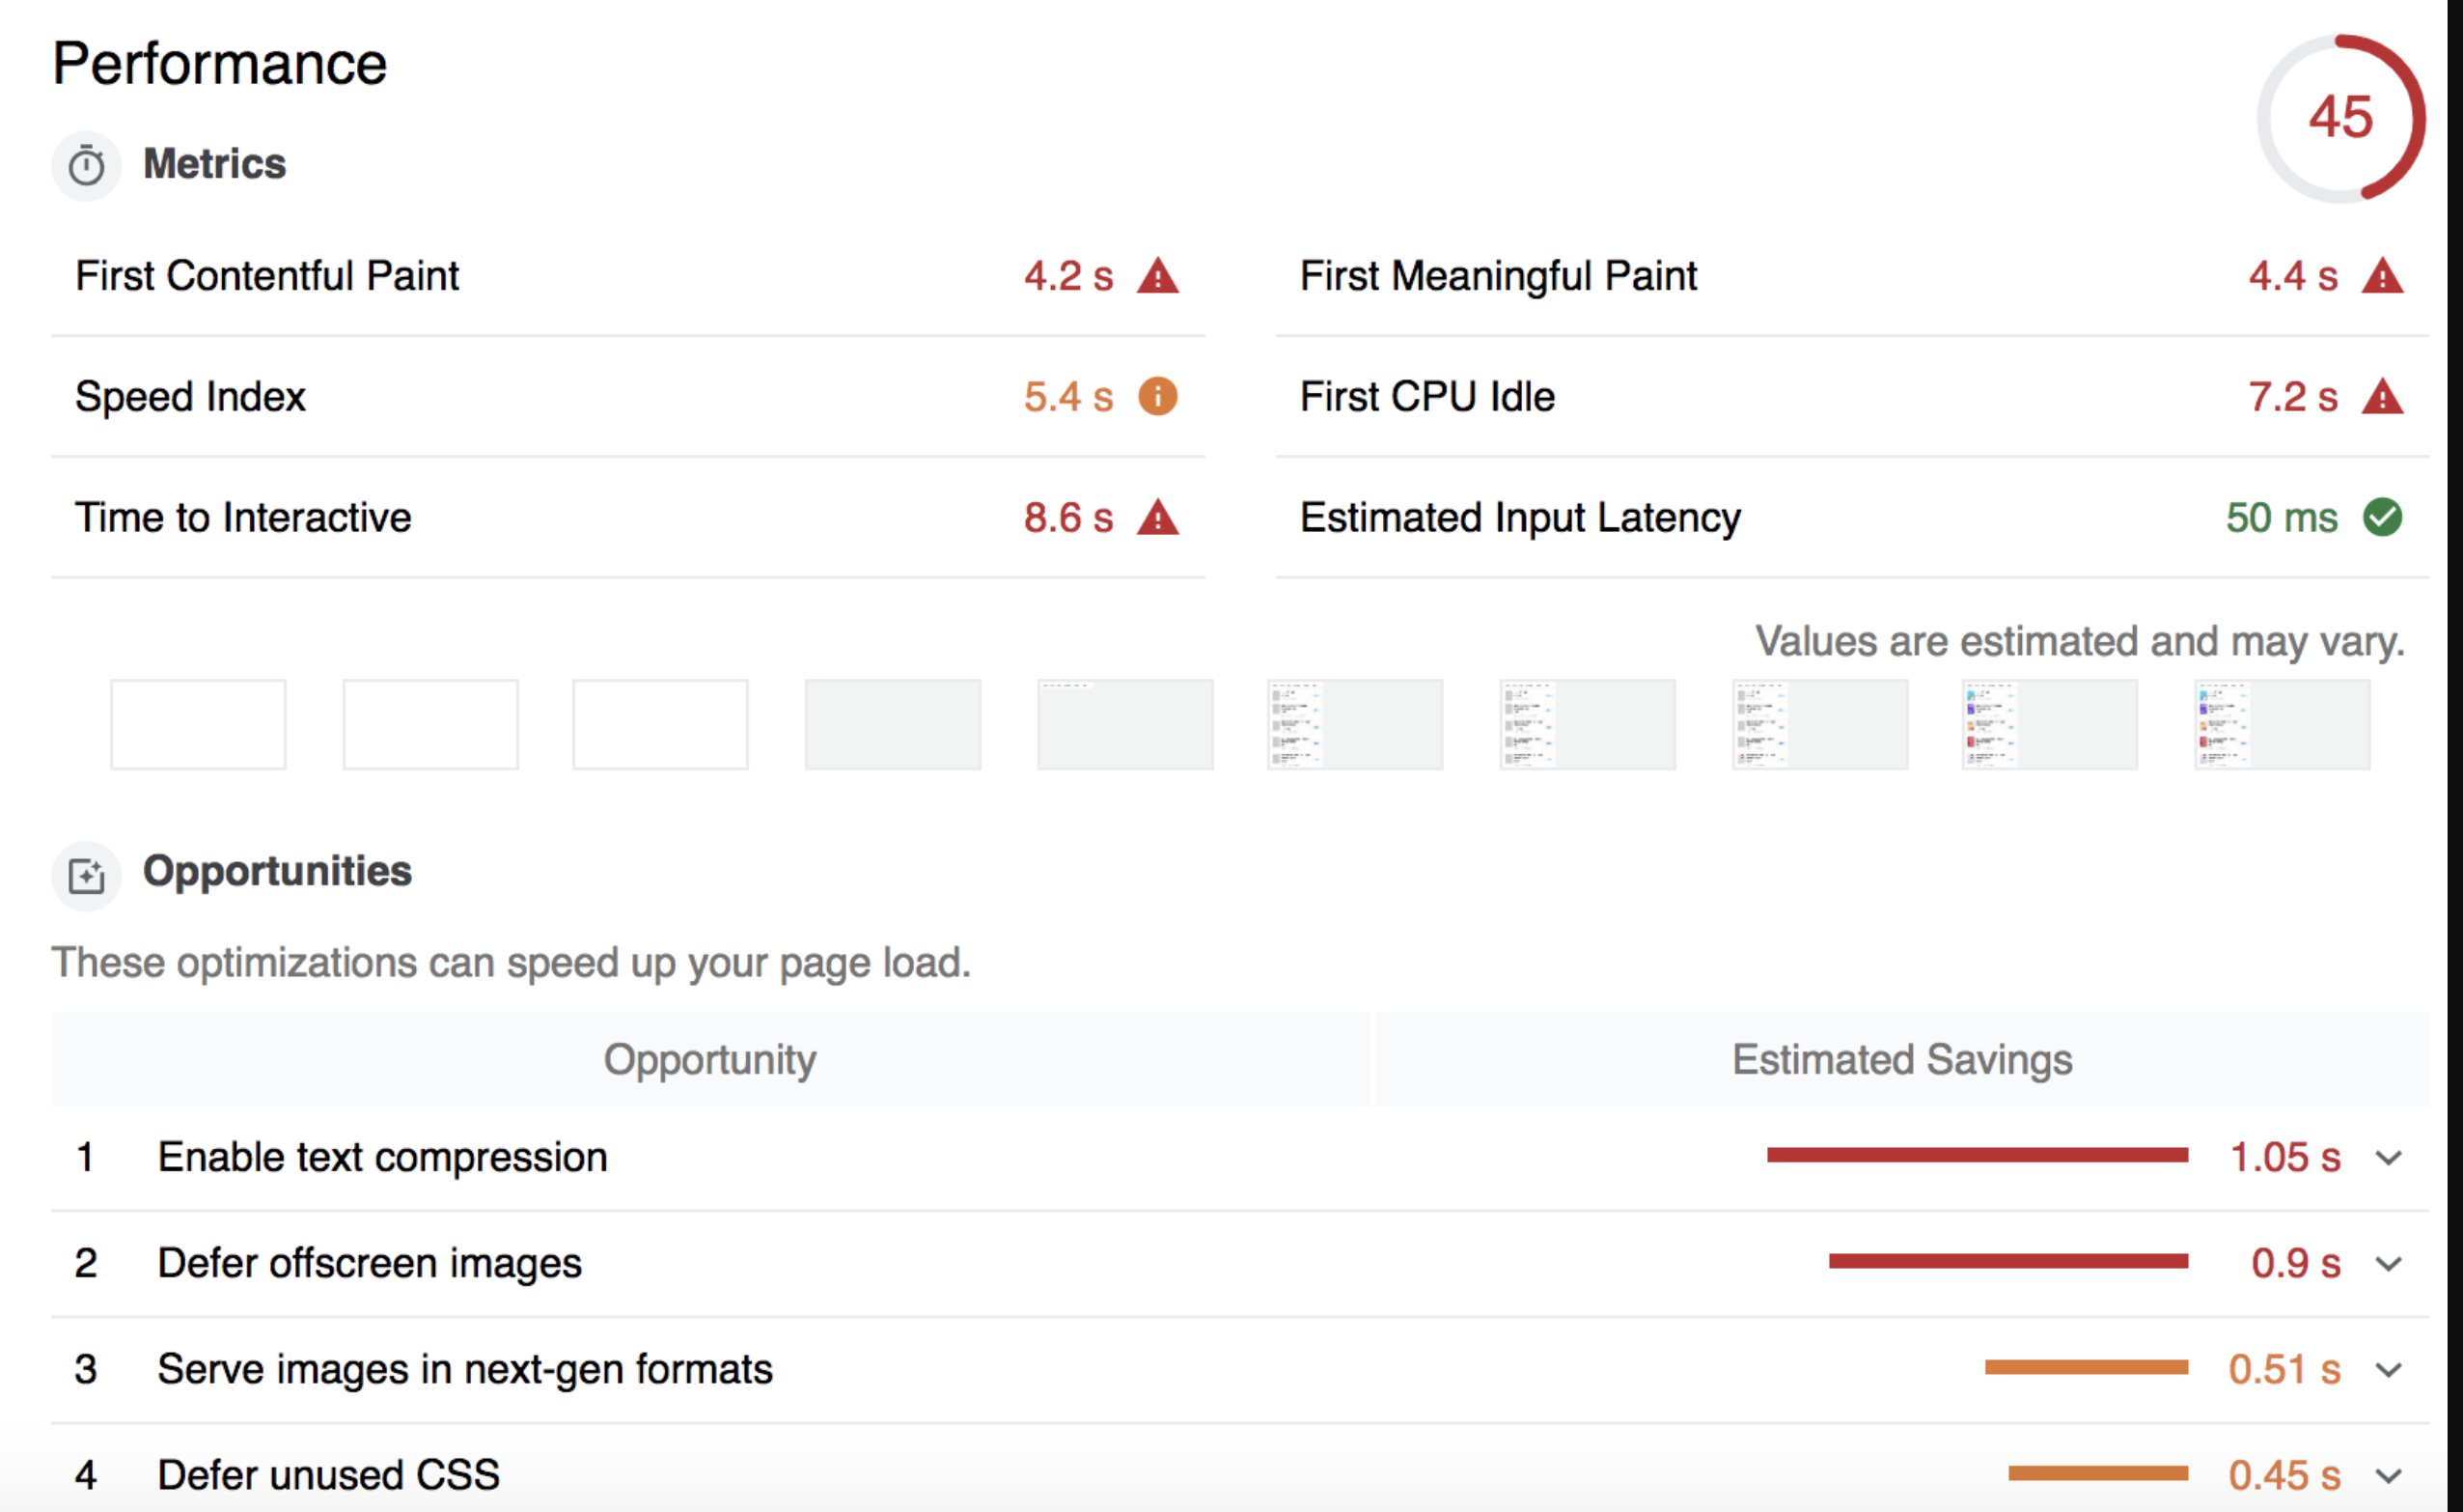2463x1512 pixels.
Task: Click the Defer offscreen images row label
Action: (x=370, y=1264)
